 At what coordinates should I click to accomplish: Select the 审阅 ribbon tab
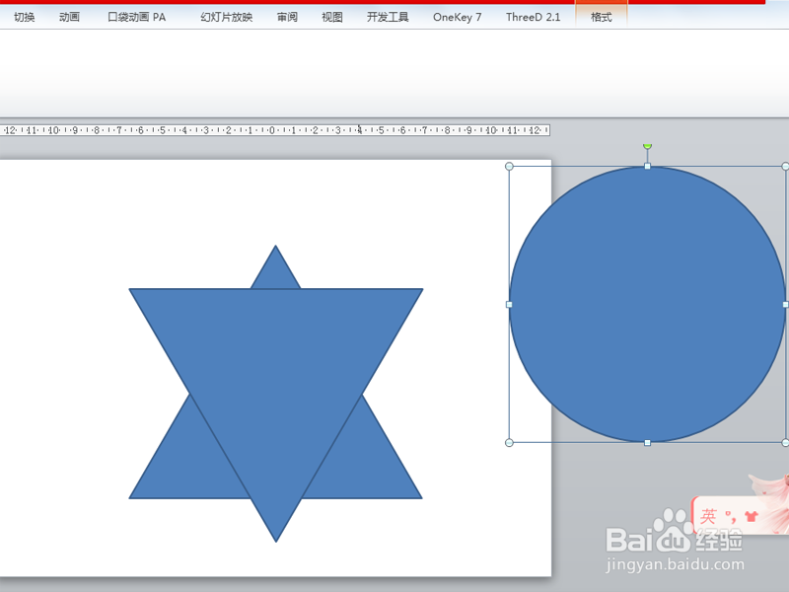(x=287, y=17)
